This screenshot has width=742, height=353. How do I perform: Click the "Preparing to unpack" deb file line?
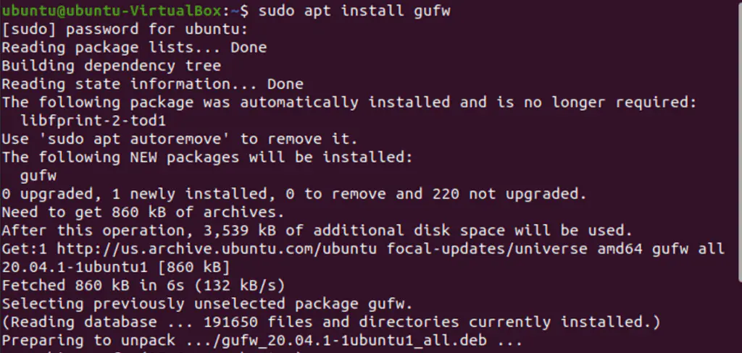261,340
